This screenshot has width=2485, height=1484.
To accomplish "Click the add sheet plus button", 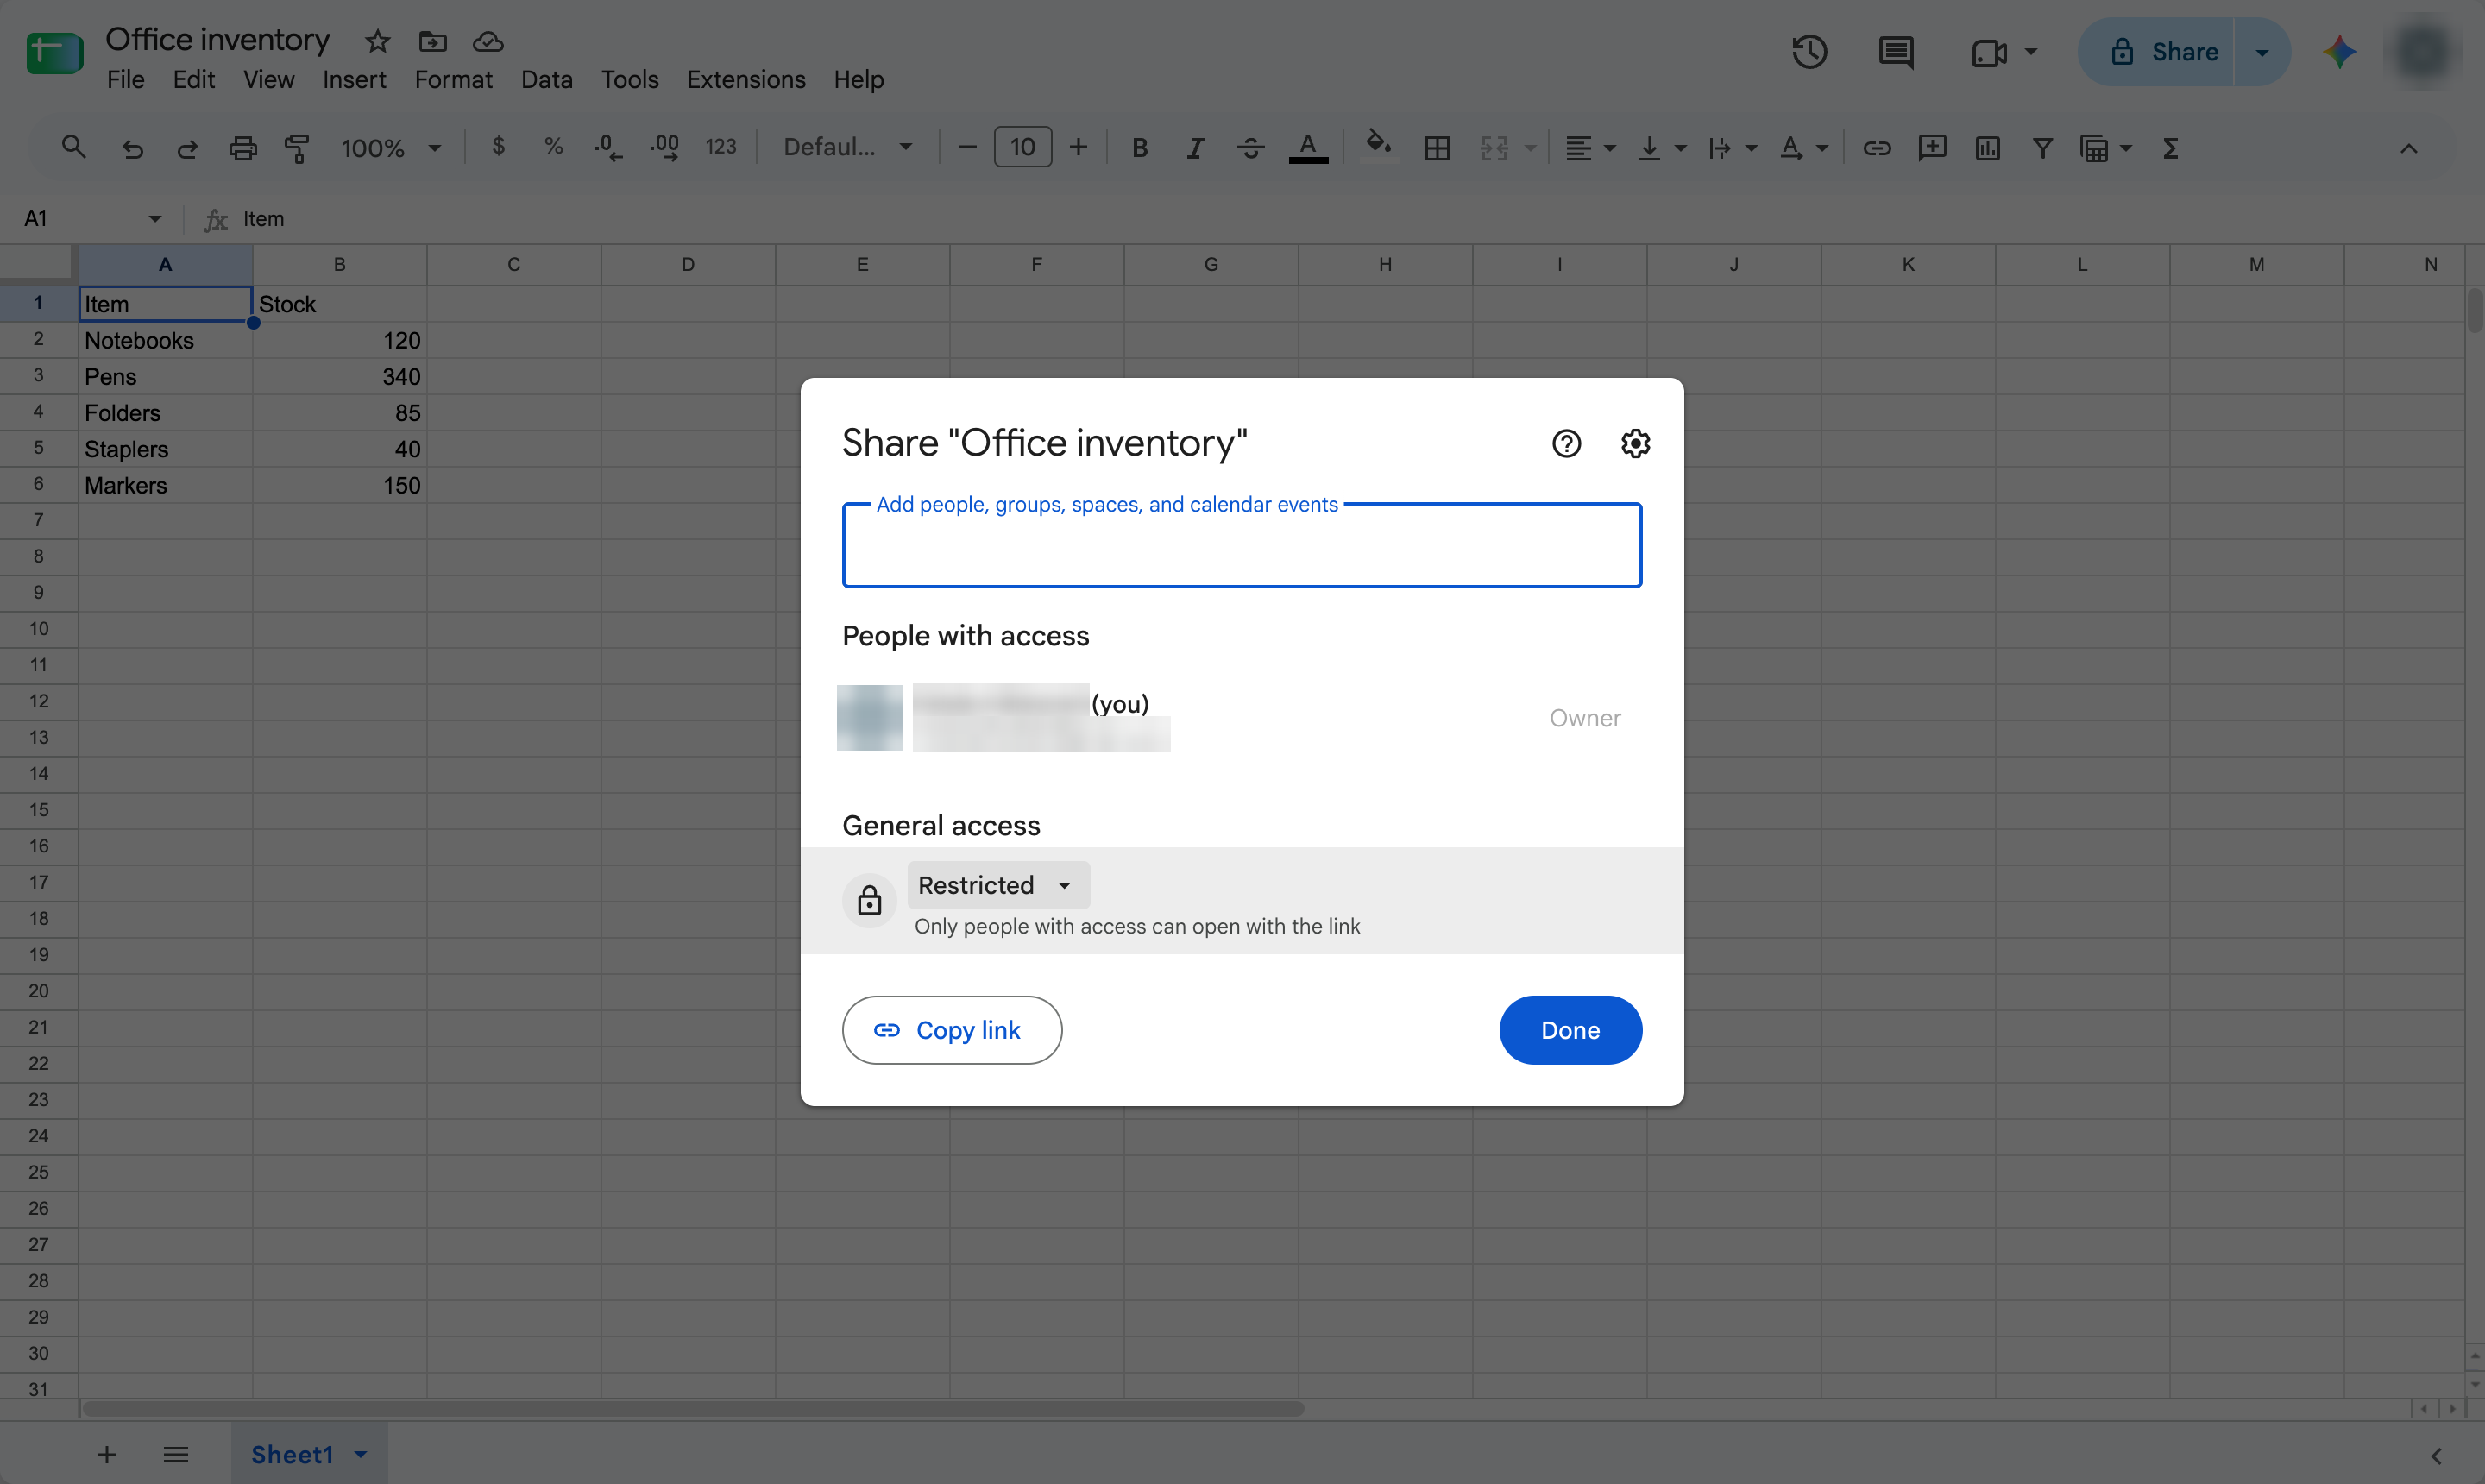I will pyautogui.click(x=106, y=1454).
